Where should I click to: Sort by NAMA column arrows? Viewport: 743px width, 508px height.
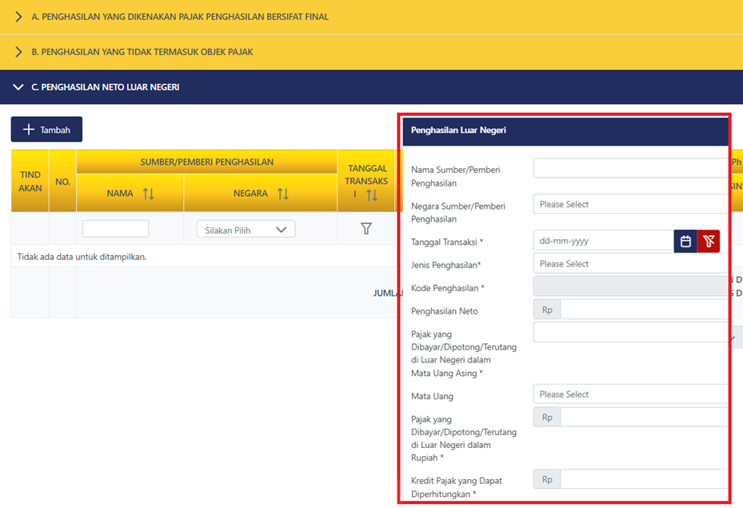point(148,194)
